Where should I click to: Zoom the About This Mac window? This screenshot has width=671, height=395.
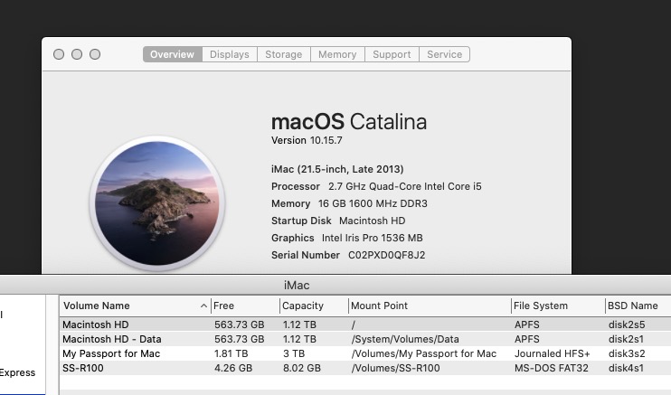point(95,54)
